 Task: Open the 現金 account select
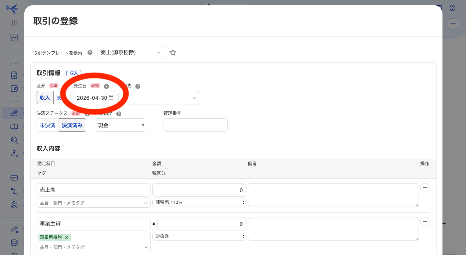pyautogui.click(x=121, y=125)
